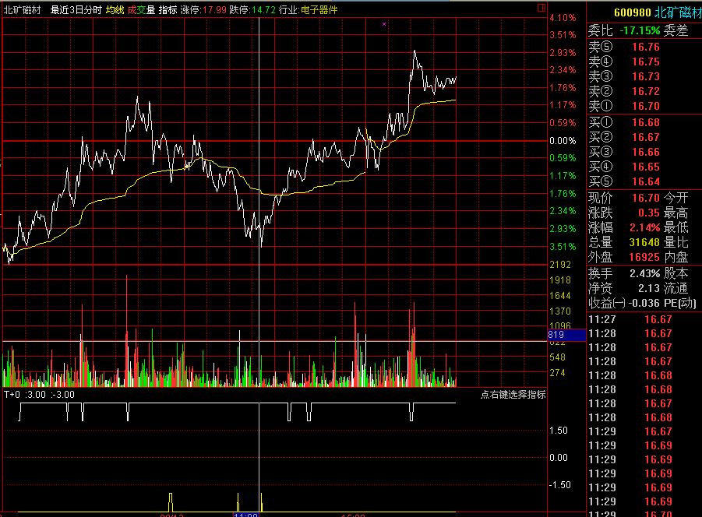Click the 涨停:17.99 limit-up value

[203, 10]
